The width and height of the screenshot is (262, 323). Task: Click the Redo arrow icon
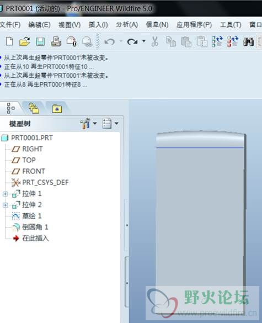[x=132, y=42]
